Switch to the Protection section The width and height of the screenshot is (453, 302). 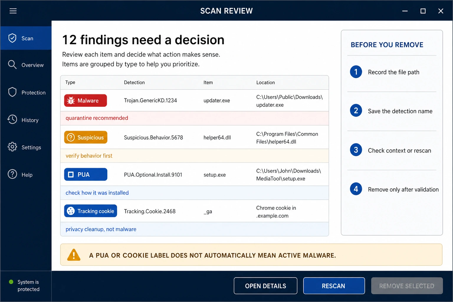(26, 92)
